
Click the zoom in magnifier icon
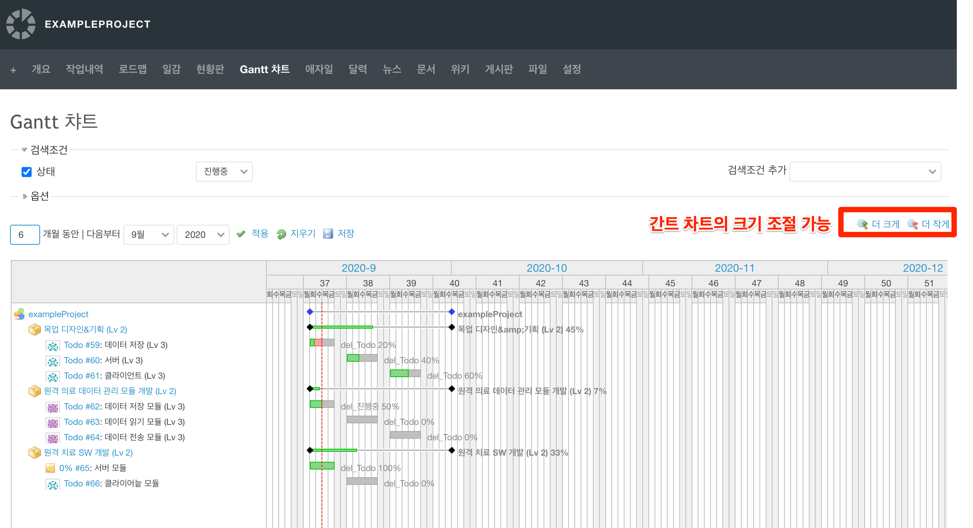(x=862, y=224)
